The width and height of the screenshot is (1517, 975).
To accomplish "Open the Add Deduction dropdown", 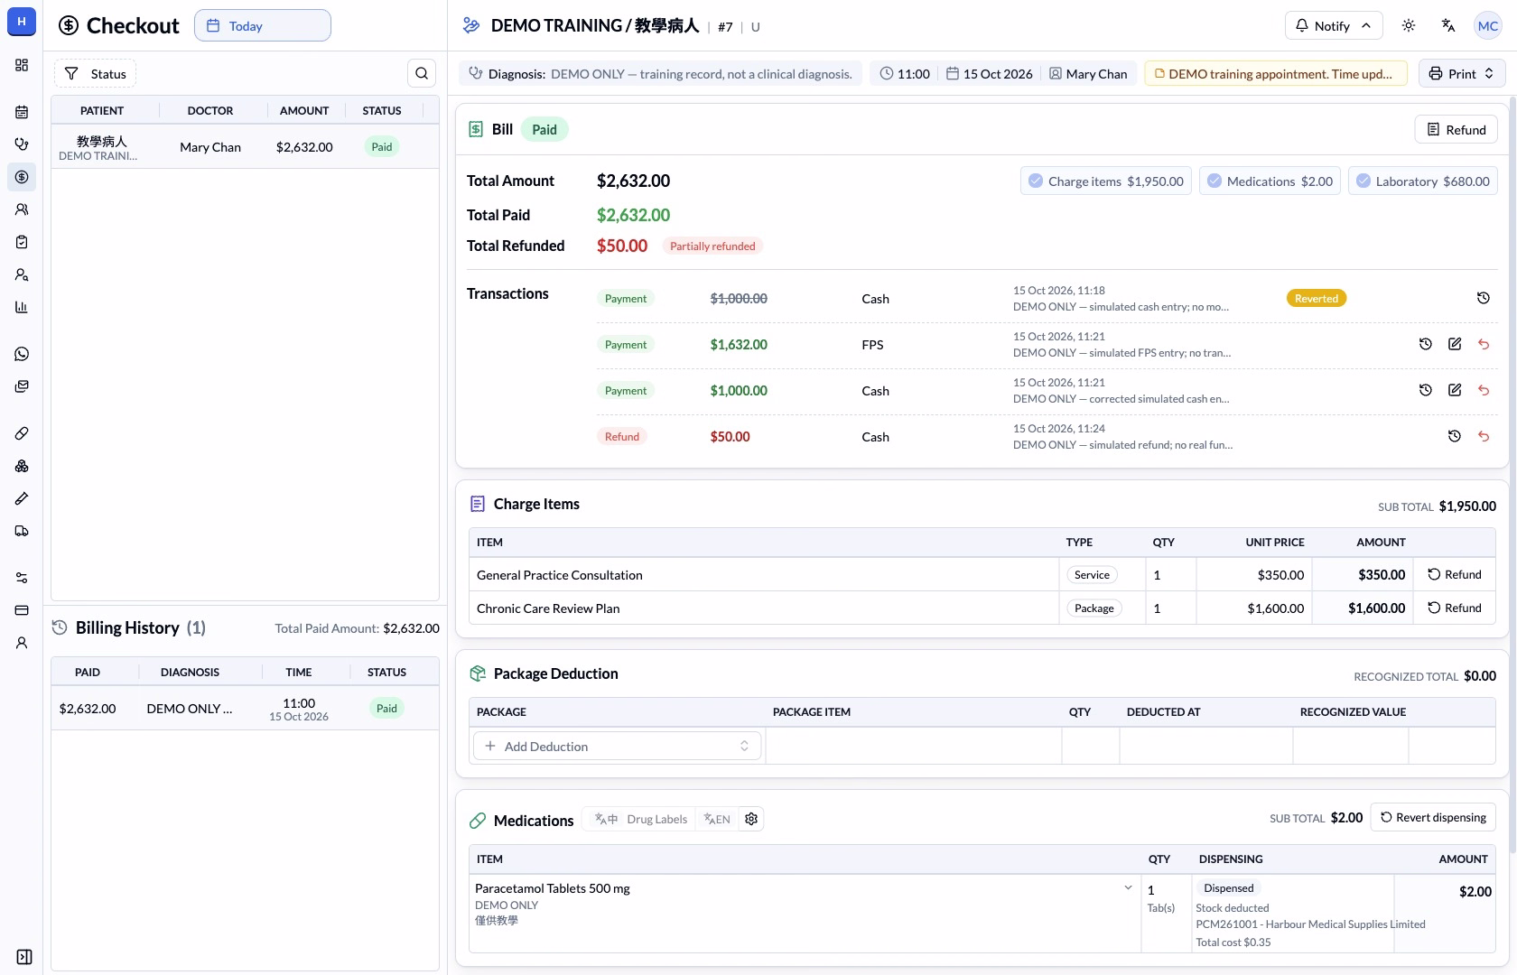I will (x=618, y=746).
